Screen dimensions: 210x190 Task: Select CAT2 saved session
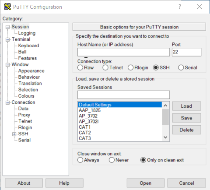[x=120, y=133]
